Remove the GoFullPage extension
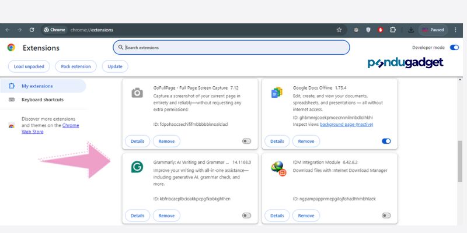 pyautogui.click(x=166, y=141)
